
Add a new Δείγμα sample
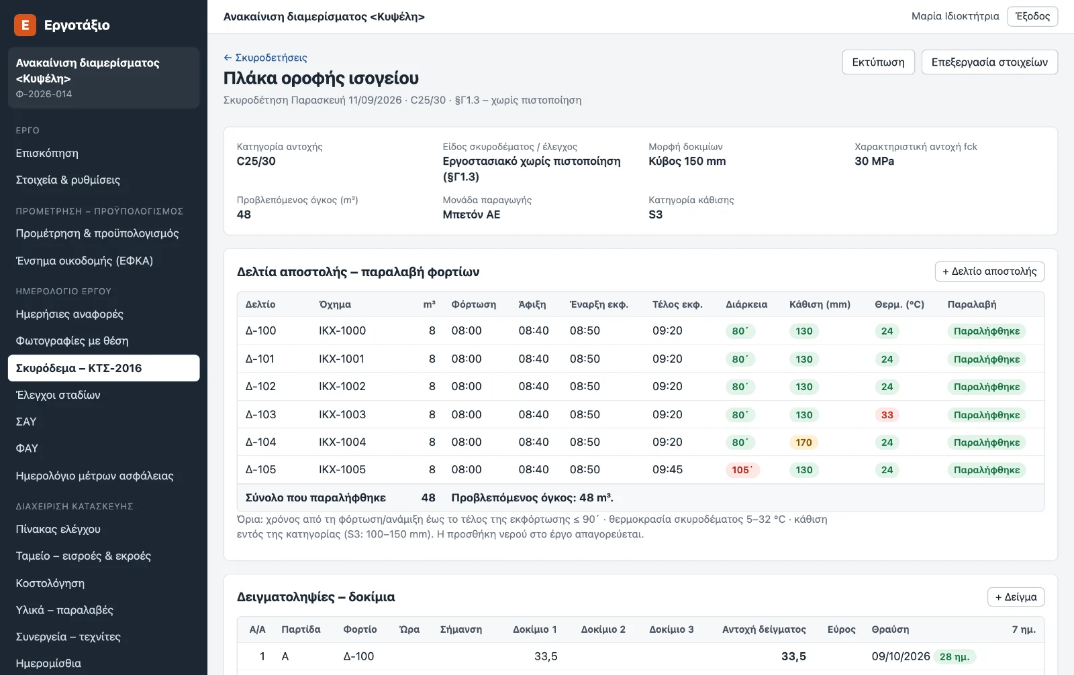[x=1016, y=597]
